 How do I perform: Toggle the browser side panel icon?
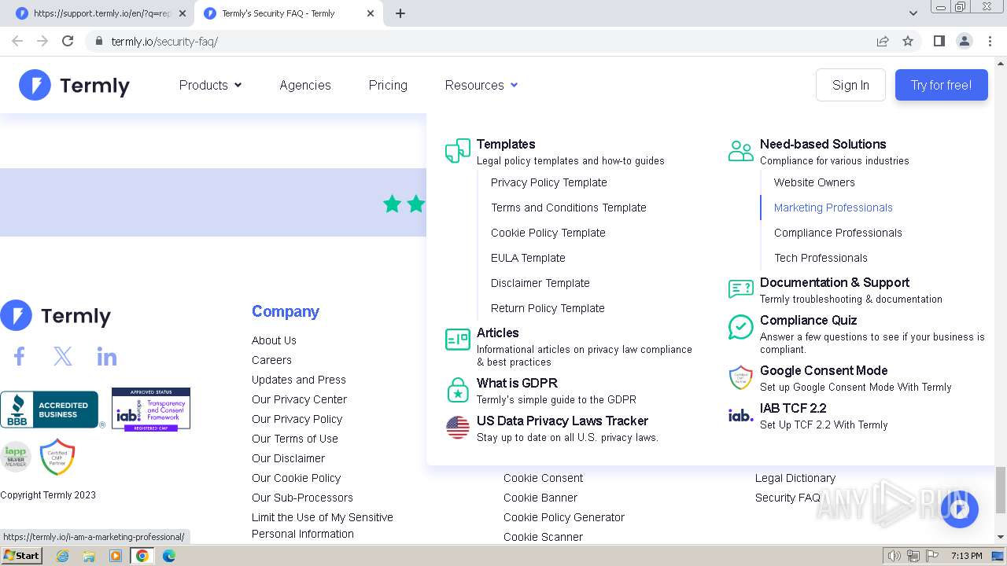pyautogui.click(x=939, y=41)
